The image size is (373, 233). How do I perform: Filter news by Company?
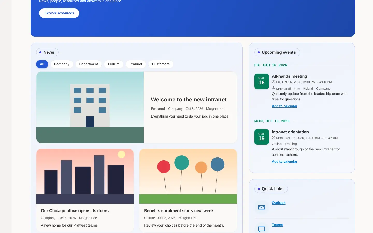click(62, 64)
